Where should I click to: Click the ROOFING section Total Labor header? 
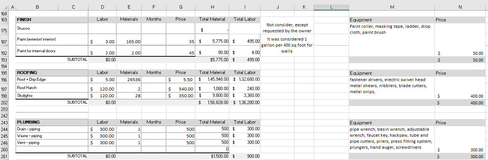pyautogui.click(x=245, y=72)
